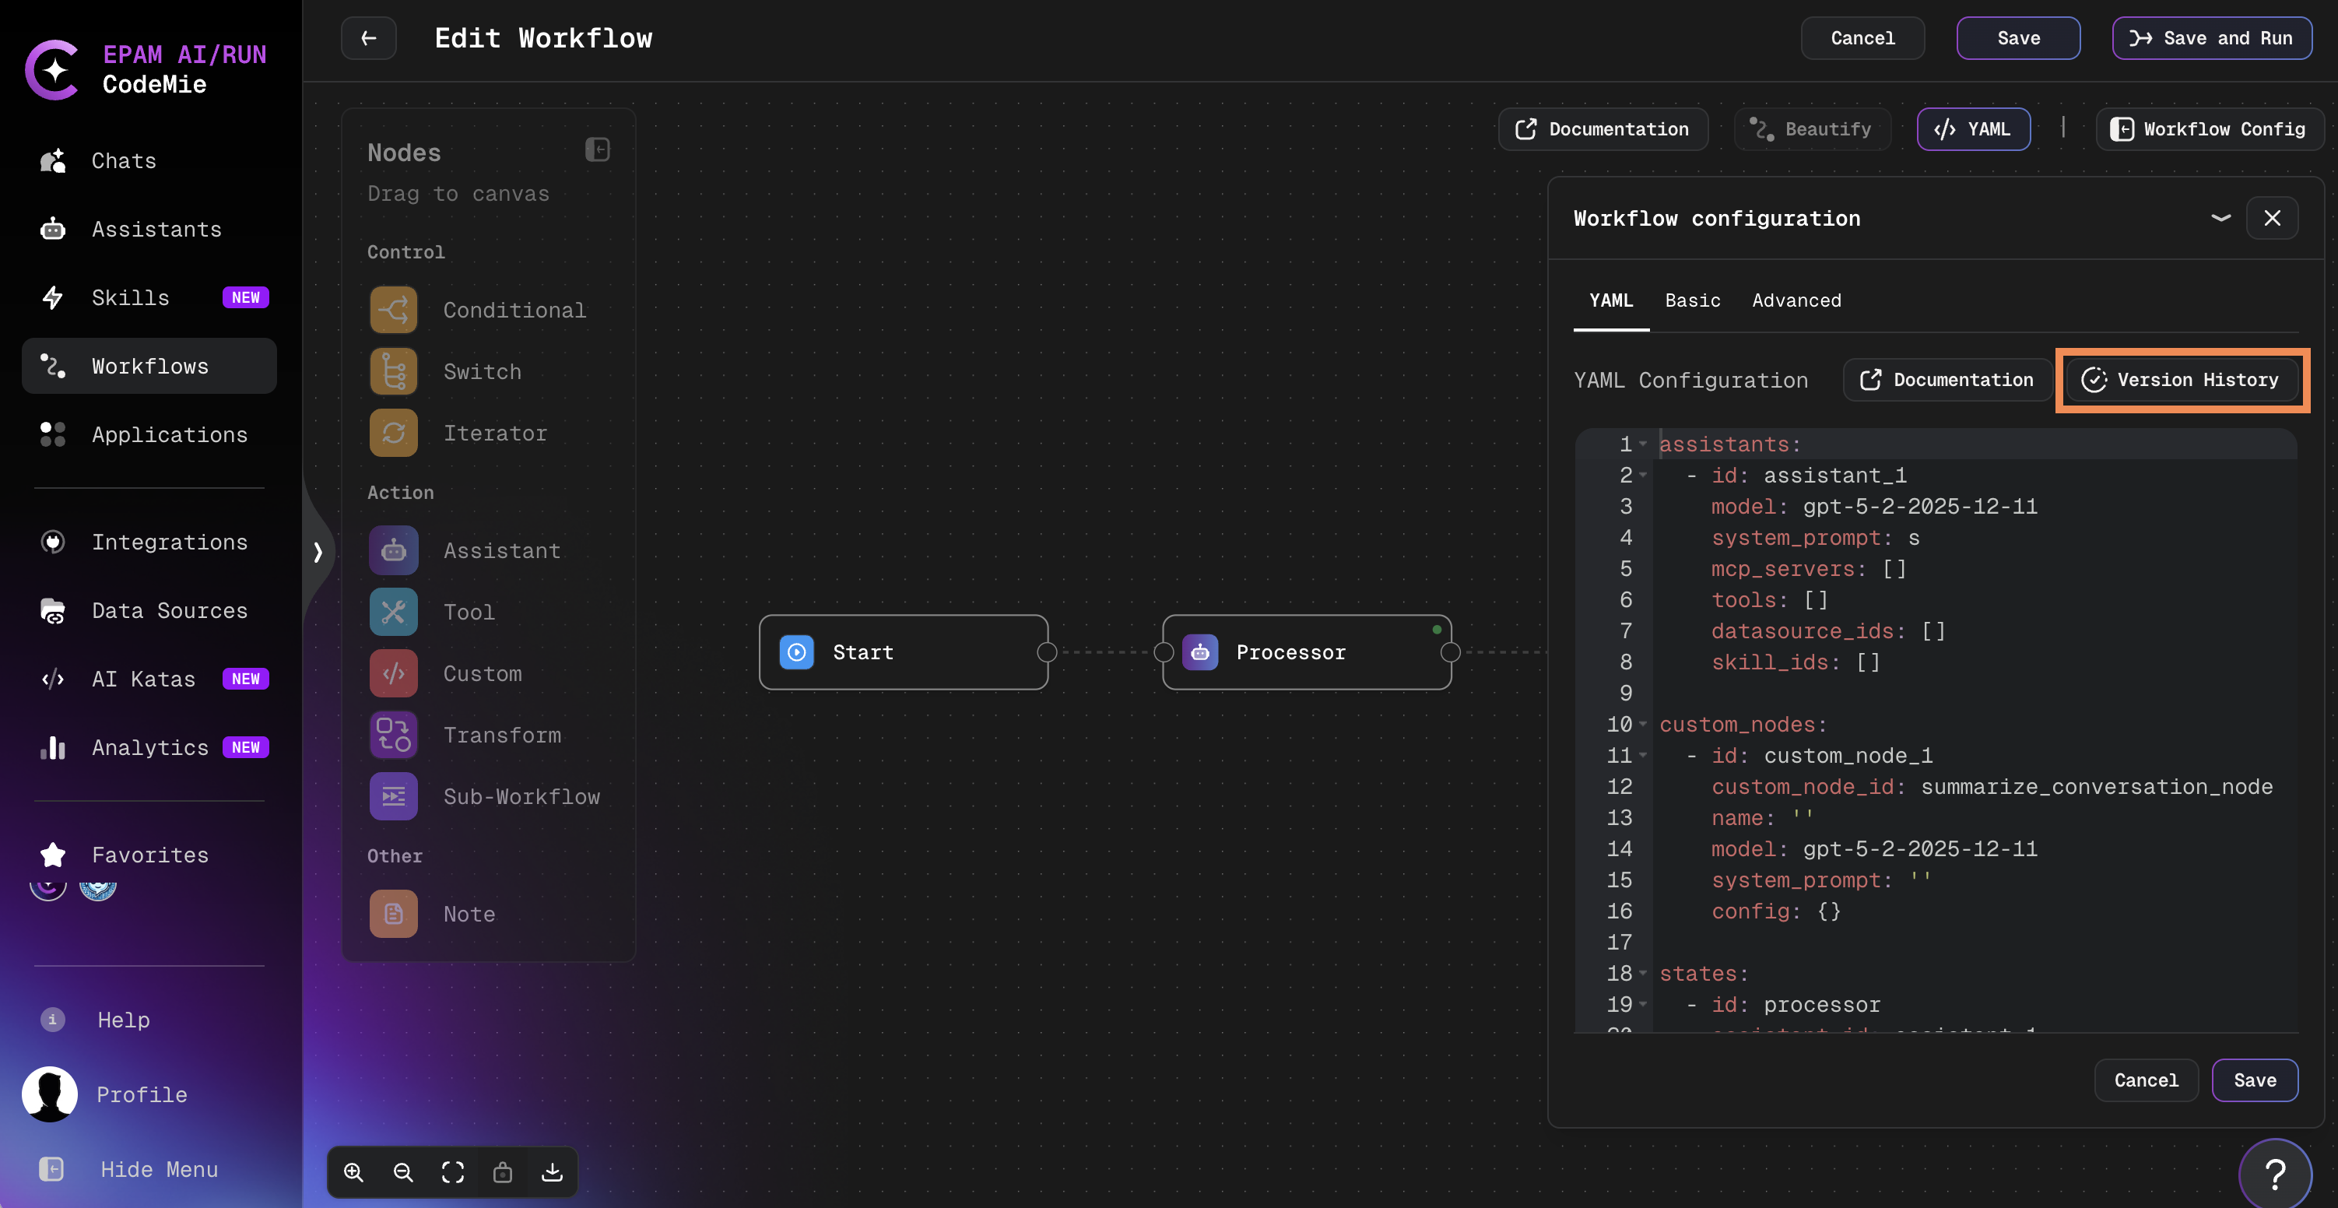The width and height of the screenshot is (2338, 1208).
Task: Click the Start node output connector
Action: [1048, 652]
